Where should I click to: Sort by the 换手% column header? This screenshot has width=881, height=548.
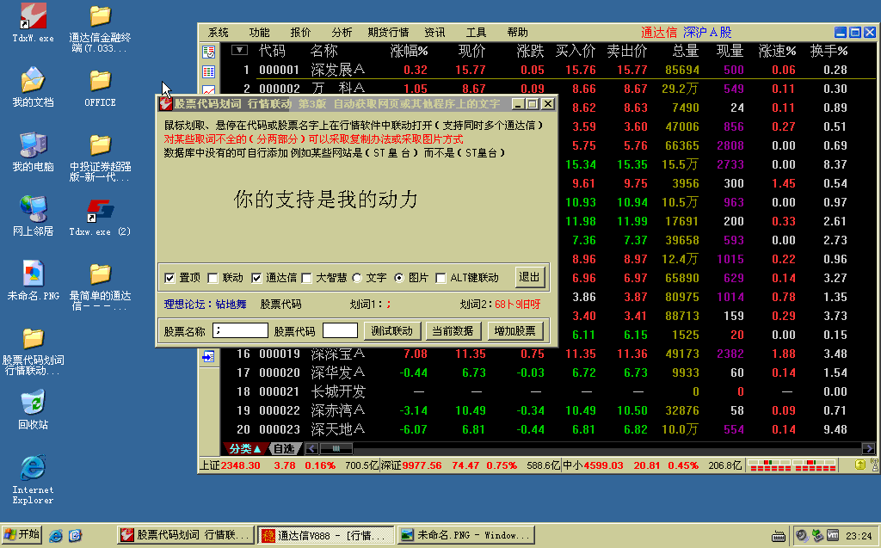pyautogui.click(x=829, y=51)
